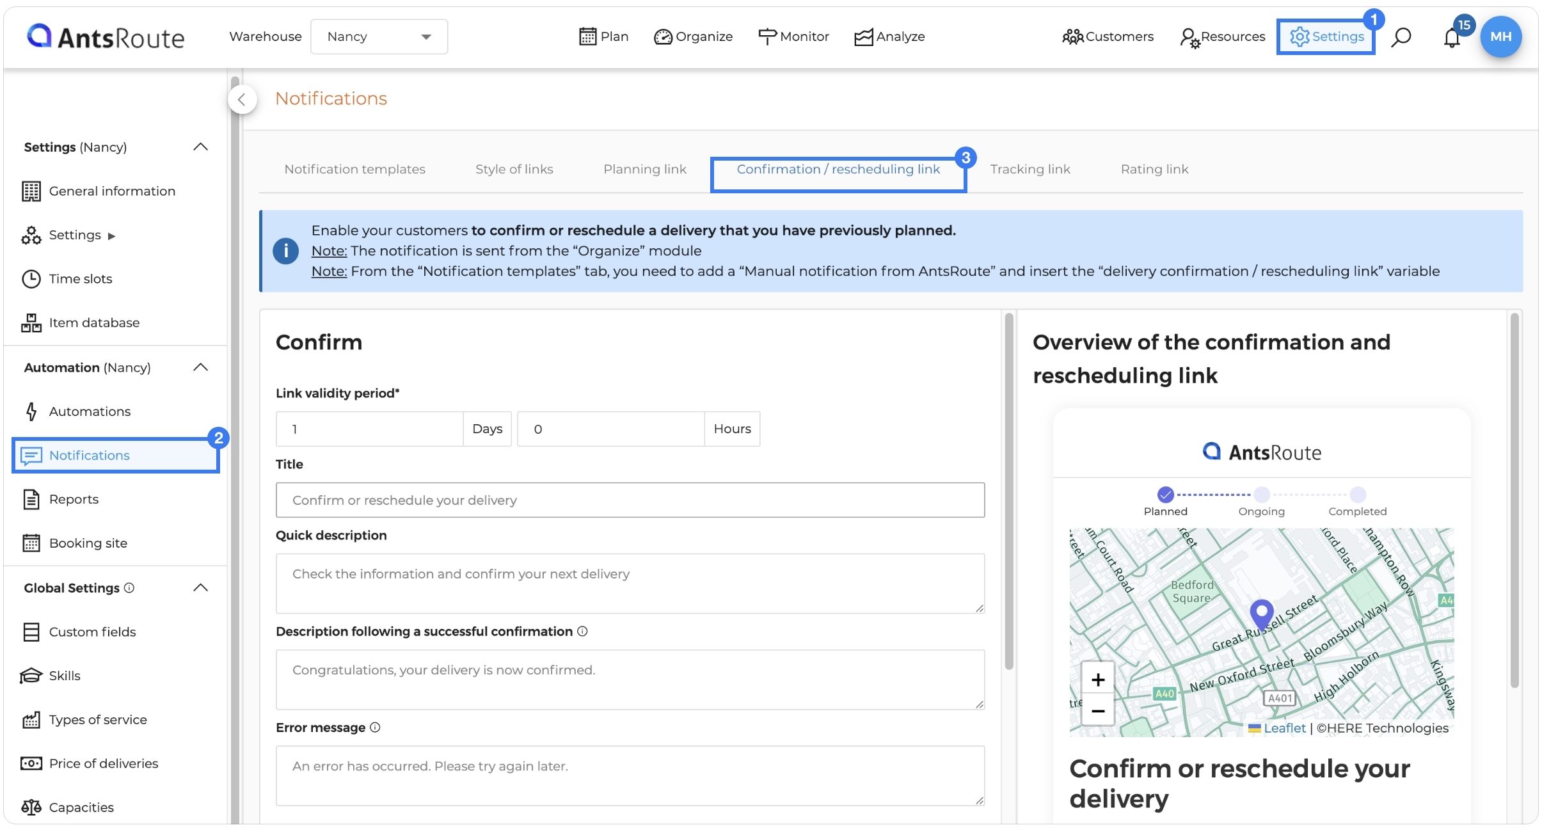Click the Settings gear icon in top bar
This screenshot has width=1542, height=828.
pyautogui.click(x=1300, y=36)
